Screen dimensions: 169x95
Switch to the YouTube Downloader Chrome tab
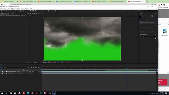pyautogui.click(x=136, y=2)
